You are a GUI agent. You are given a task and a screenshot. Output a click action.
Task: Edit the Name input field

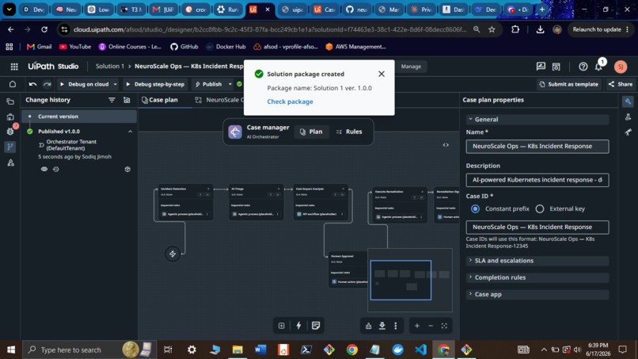[x=537, y=147]
